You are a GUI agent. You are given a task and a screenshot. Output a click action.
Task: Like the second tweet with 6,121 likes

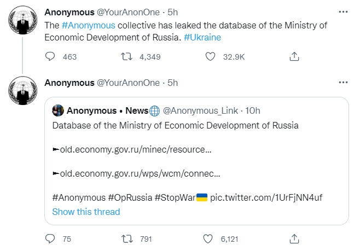pyautogui.click(x=208, y=239)
